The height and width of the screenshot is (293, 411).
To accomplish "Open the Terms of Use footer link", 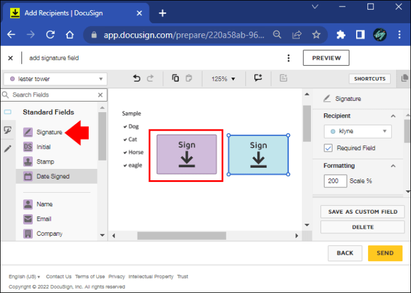I will (x=90, y=276).
